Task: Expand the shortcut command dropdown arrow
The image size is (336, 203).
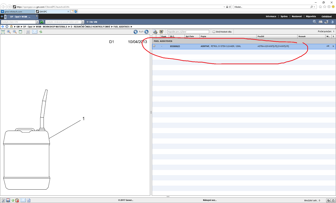Action: pyautogui.click(x=83, y=22)
